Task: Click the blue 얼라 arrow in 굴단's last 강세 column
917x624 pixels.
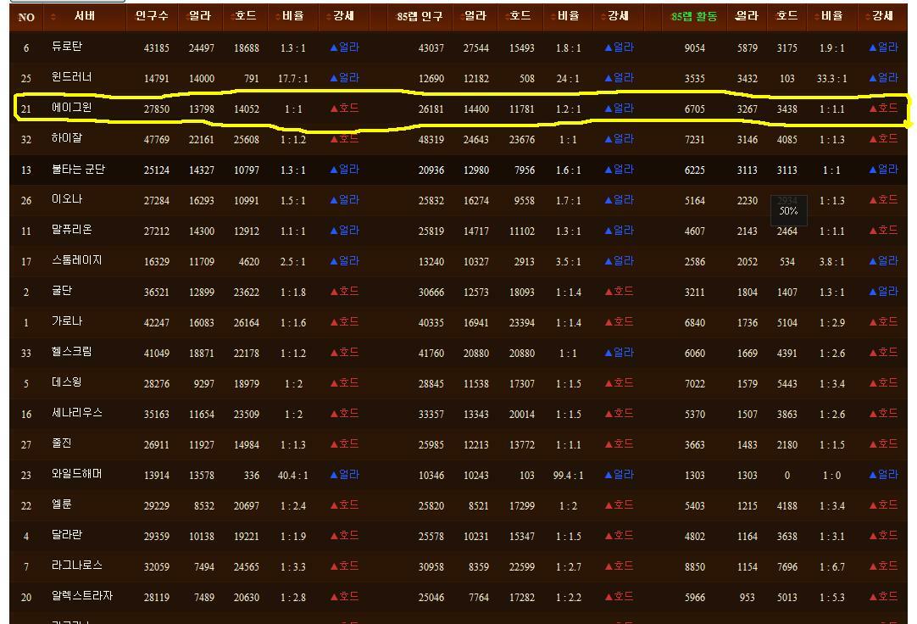Action: click(x=883, y=292)
